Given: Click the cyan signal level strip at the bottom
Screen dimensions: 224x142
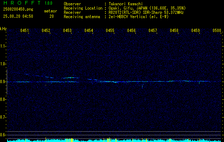Looking at the screenshot, I should tap(114, 141).
